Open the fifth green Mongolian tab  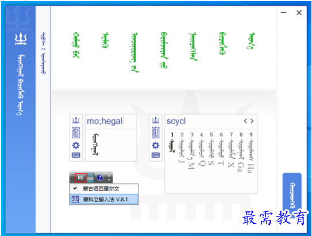[193, 47]
